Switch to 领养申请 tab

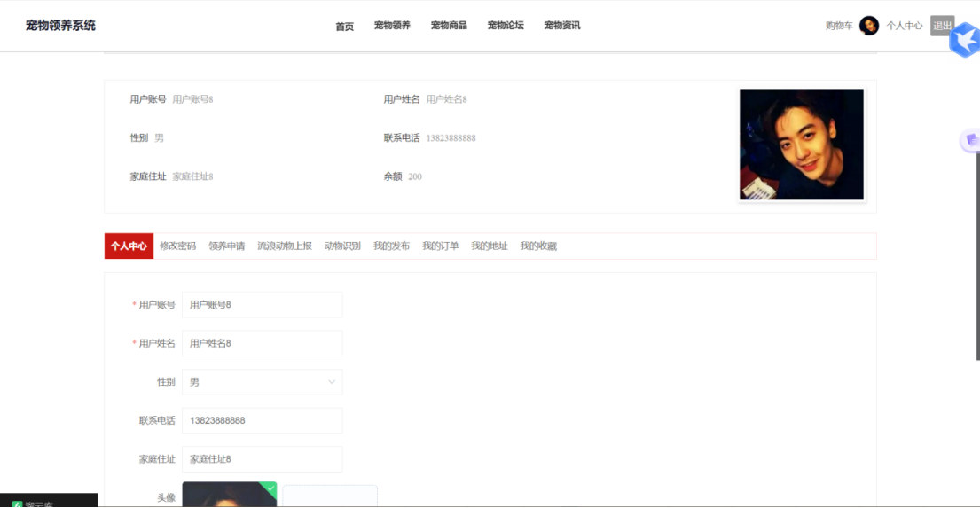point(226,246)
